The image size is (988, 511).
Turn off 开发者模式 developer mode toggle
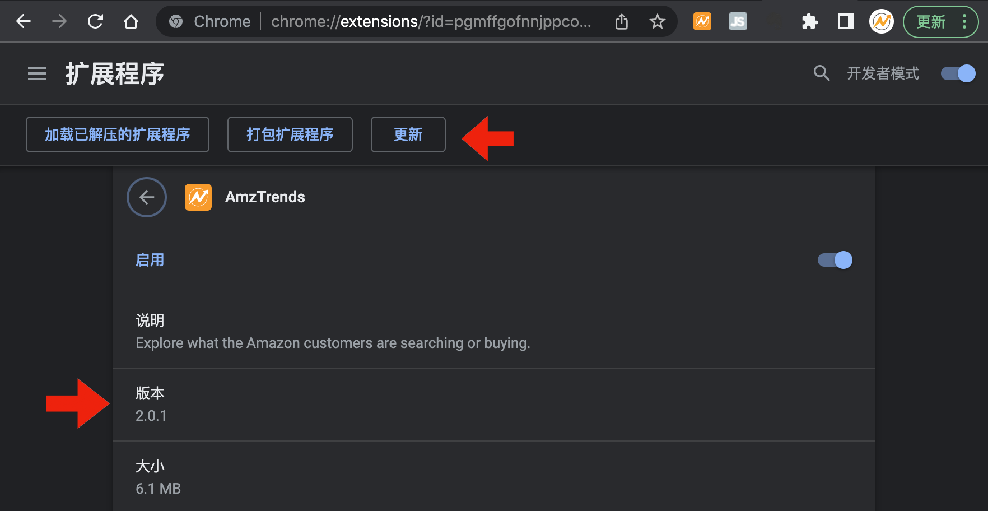(958, 73)
